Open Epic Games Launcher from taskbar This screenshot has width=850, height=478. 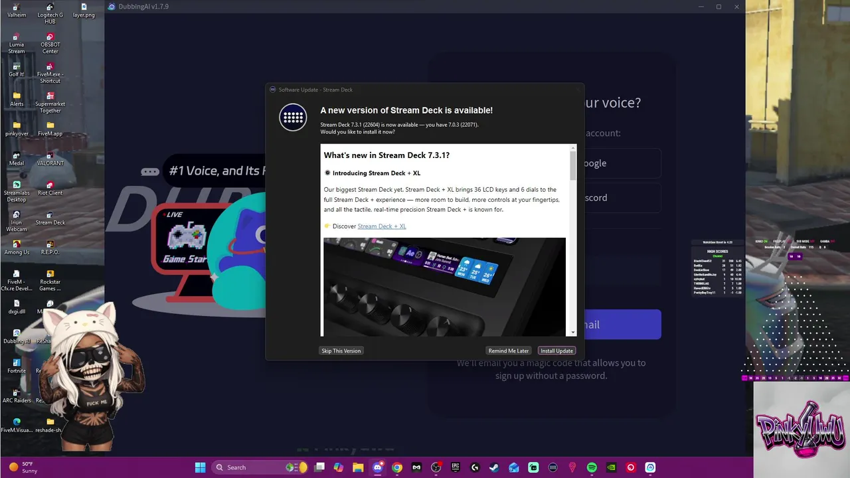click(456, 467)
